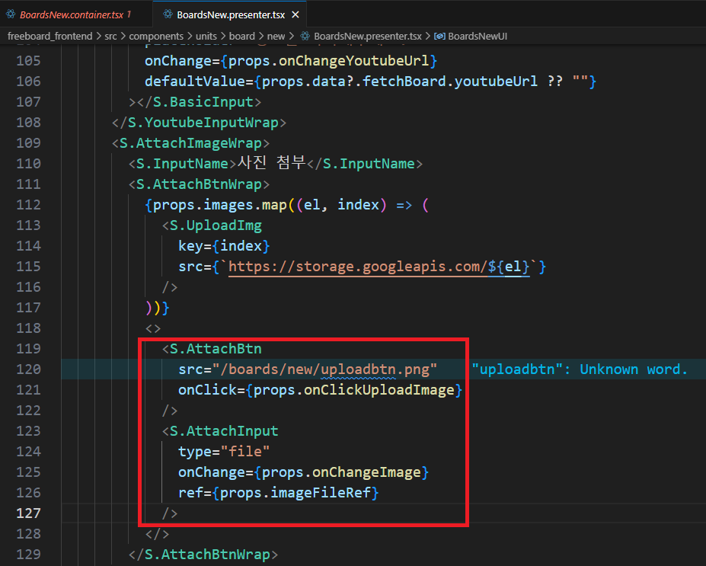Switch to BoardsNew.container.tsx tab
This screenshot has width=706, height=566.
pos(72,14)
